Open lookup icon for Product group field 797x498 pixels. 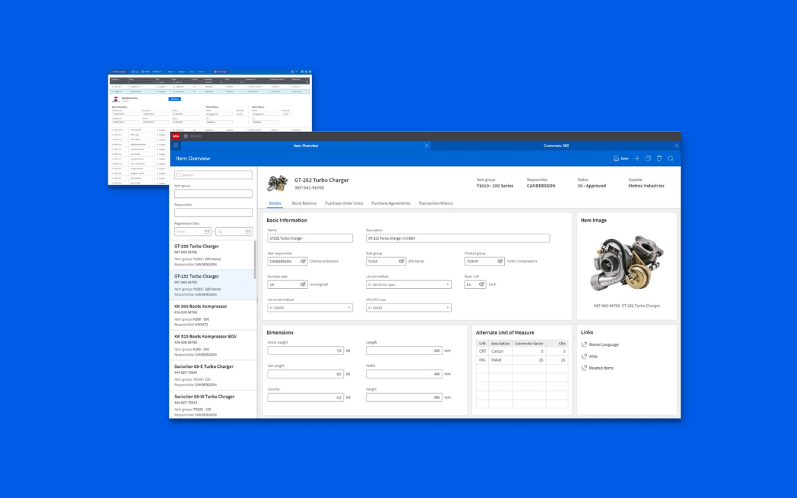pyautogui.click(x=499, y=262)
